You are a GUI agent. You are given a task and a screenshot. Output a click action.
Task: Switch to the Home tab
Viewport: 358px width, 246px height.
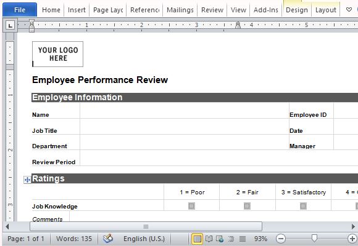51,10
